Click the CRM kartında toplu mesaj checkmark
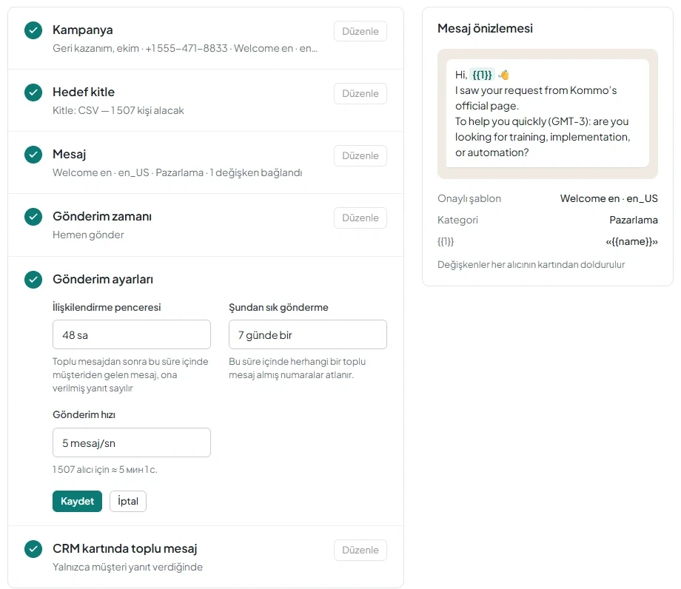 [x=33, y=548]
